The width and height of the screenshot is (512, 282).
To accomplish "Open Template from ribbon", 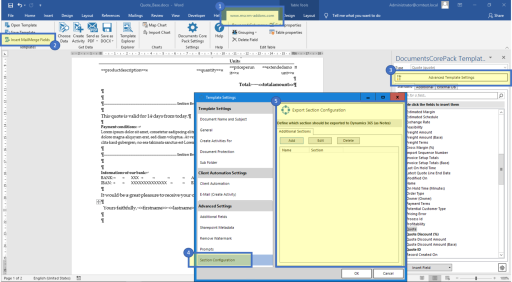I will (21, 25).
